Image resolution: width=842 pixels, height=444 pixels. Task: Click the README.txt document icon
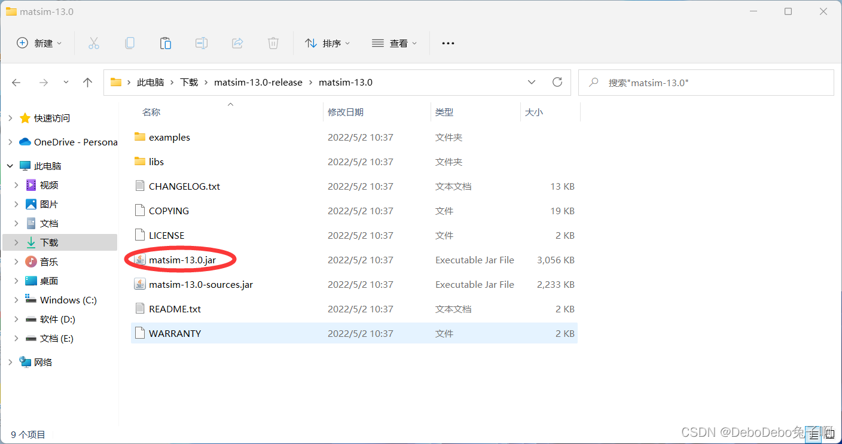pyautogui.click(x=140, y=309)
